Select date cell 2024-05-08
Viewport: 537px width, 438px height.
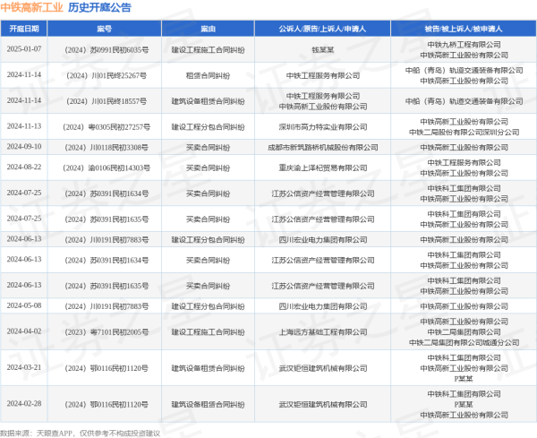pyautogui.click(x=24, y=305)
